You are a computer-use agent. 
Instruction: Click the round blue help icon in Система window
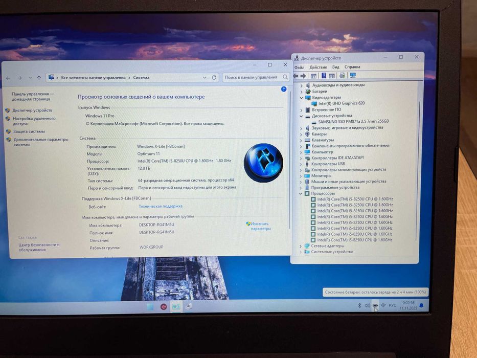pyautogui.click(x=284, y=89)
